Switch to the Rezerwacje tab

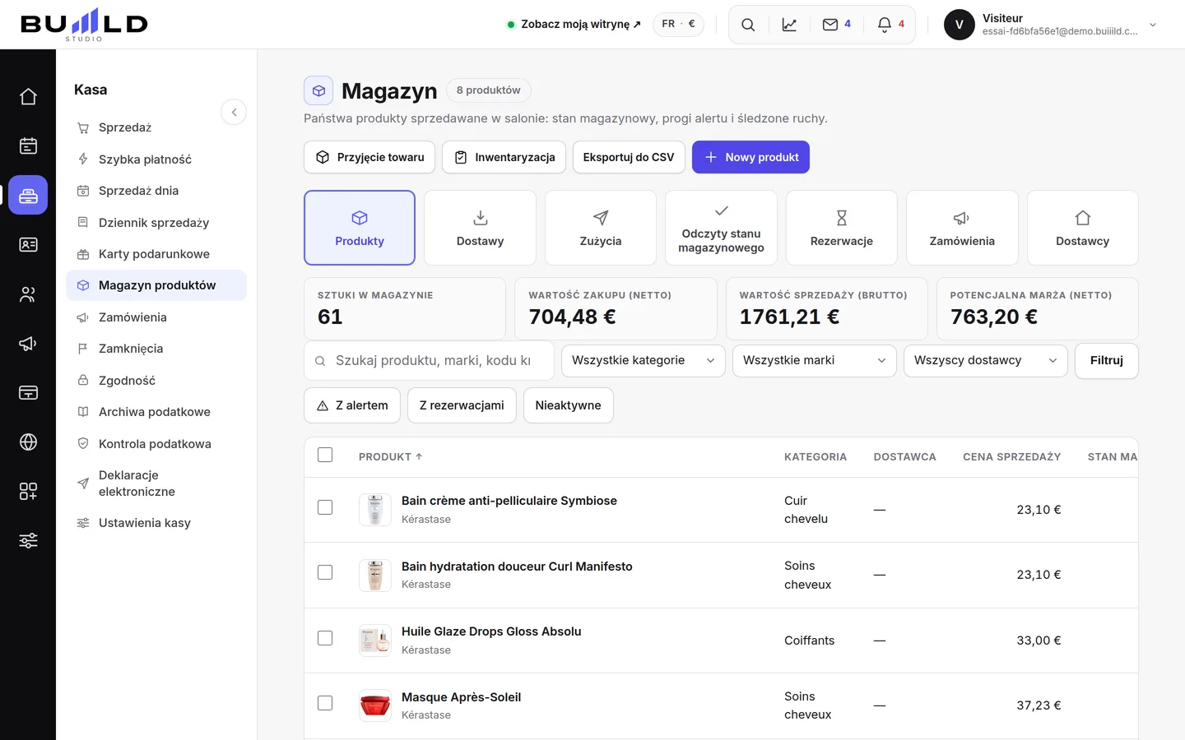tap(841, 228)
